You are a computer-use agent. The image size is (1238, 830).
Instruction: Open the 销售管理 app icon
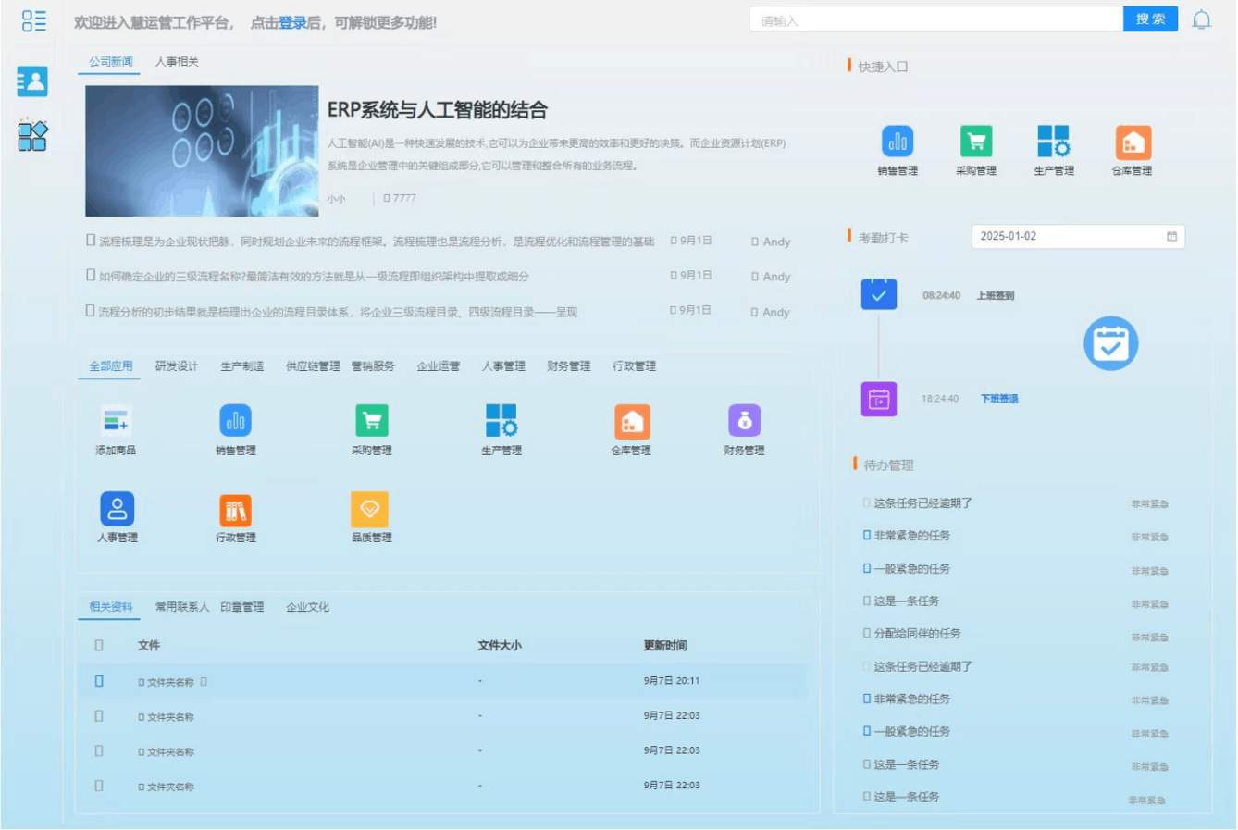(x=235, y=421)
